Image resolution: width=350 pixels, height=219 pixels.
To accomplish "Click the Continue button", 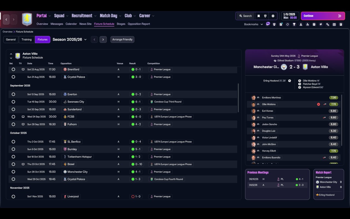I will click(323, 16).
